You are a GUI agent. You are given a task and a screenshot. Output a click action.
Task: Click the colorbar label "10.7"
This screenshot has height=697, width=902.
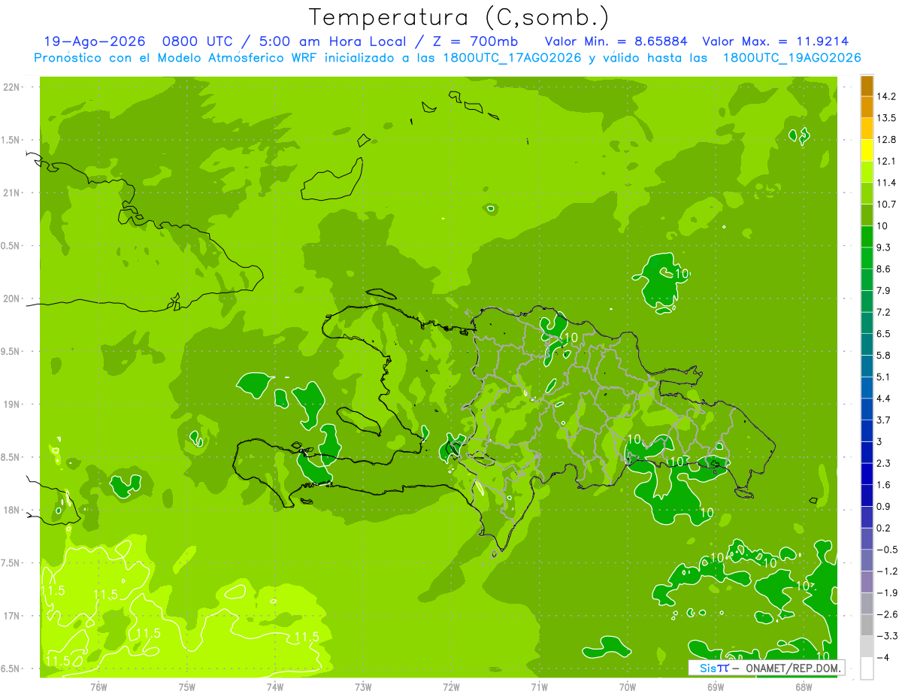887,205
